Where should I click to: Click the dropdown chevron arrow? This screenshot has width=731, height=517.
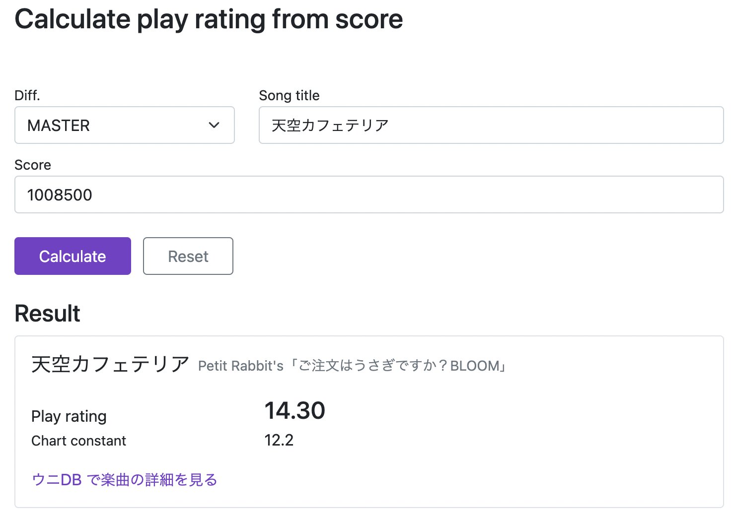point(214,125)
